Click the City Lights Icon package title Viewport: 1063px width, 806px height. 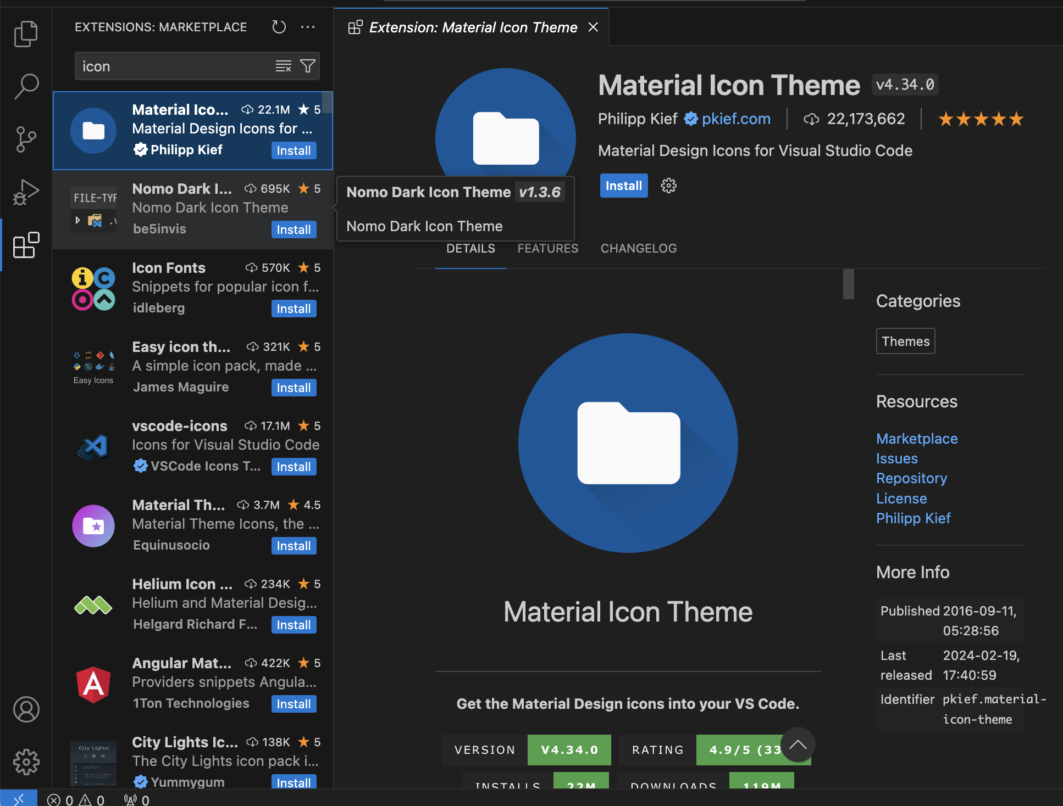(185, 742)
